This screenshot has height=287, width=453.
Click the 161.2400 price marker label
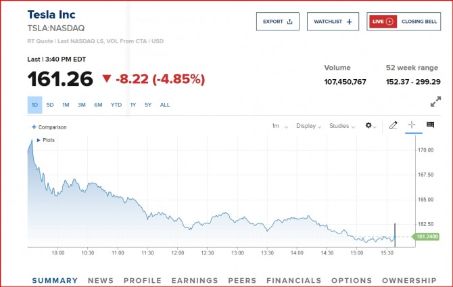click(427, 237)
